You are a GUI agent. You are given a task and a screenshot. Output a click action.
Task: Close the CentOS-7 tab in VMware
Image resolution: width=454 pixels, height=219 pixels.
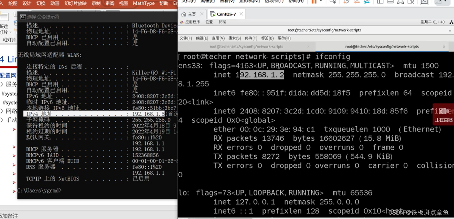click(x=241, y=14)
